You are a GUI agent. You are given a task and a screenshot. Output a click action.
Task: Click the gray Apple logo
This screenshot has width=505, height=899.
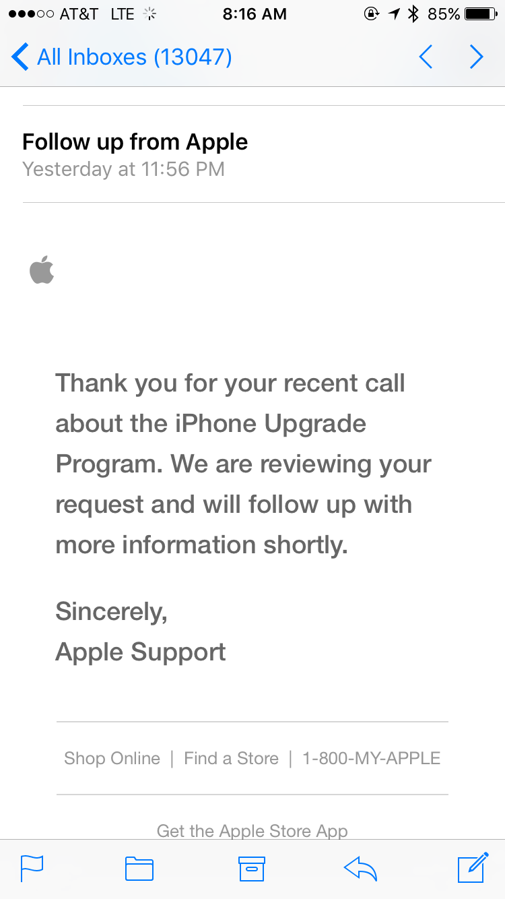click(42, 270)
